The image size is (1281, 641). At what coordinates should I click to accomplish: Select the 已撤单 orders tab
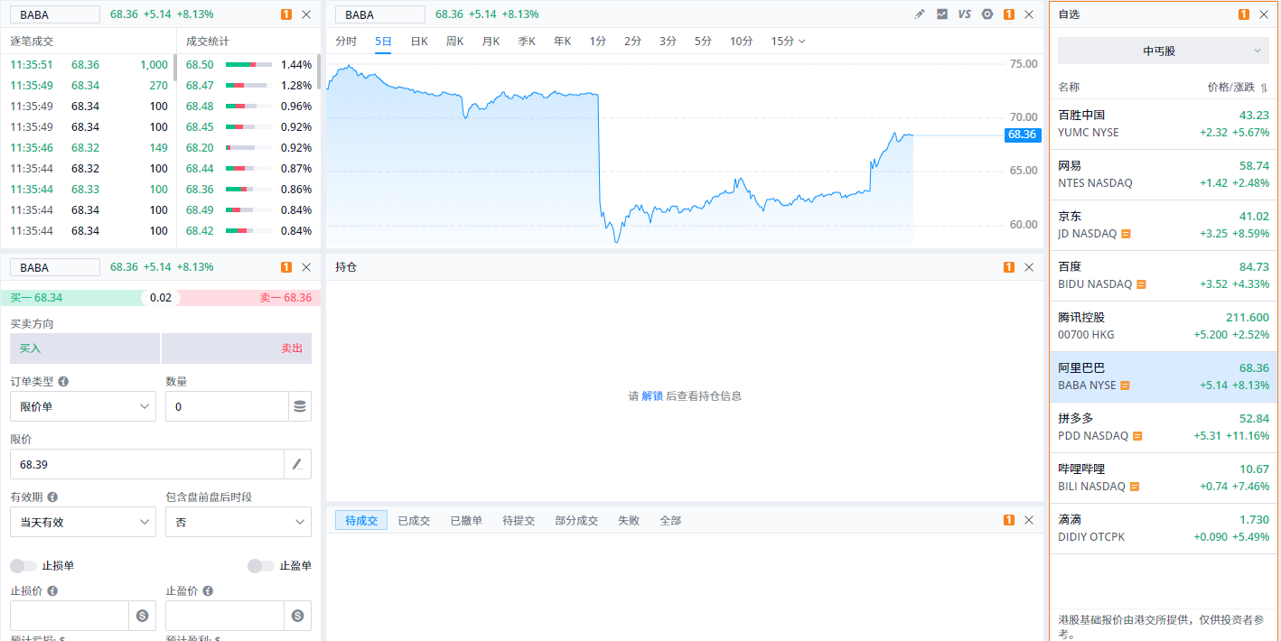[x=466, y=521]
